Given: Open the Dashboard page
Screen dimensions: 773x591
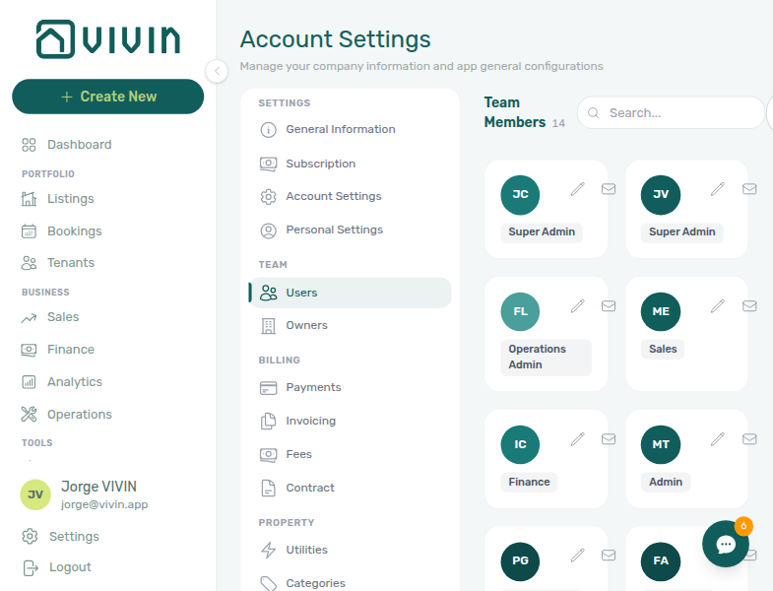Looking at the screenshot, I should point(67,145).
